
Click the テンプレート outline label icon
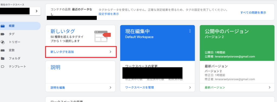pyautogui.click(x=2, y=66)
